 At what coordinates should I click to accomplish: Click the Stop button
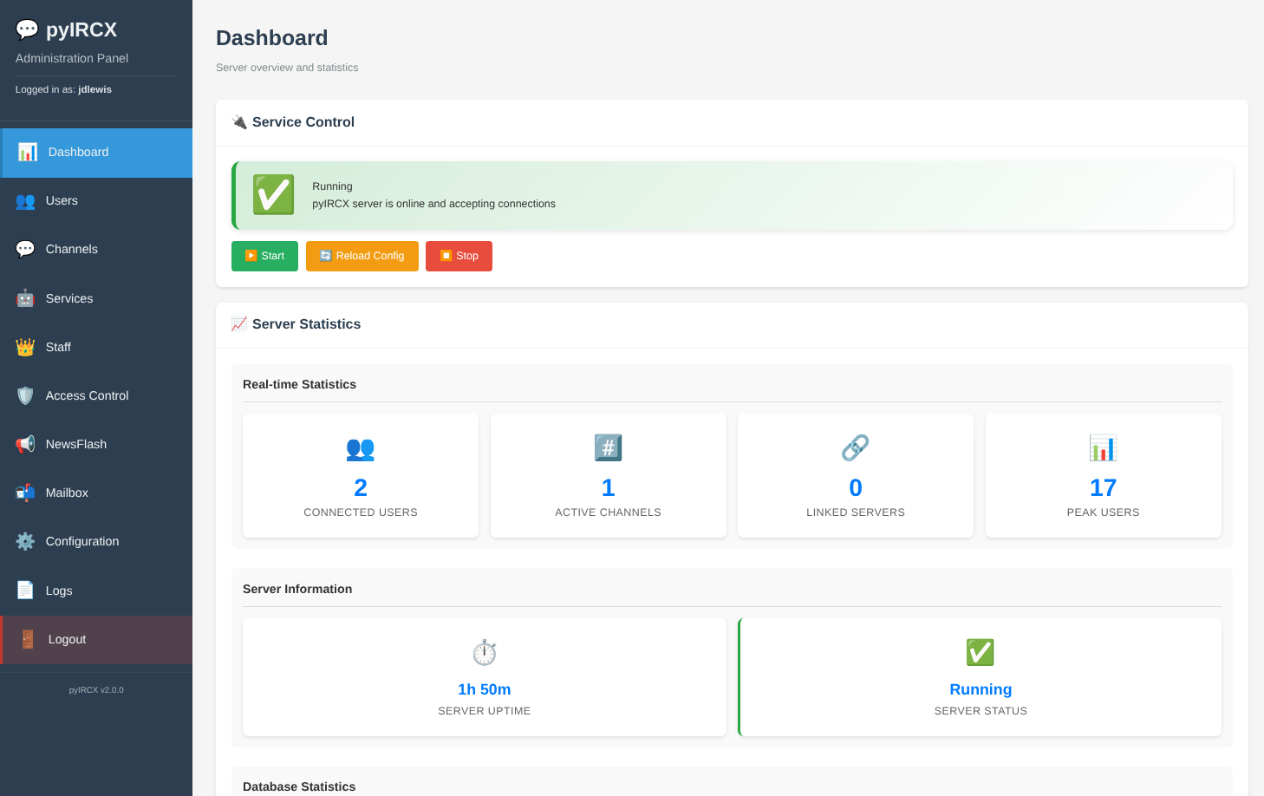point(459,256)
